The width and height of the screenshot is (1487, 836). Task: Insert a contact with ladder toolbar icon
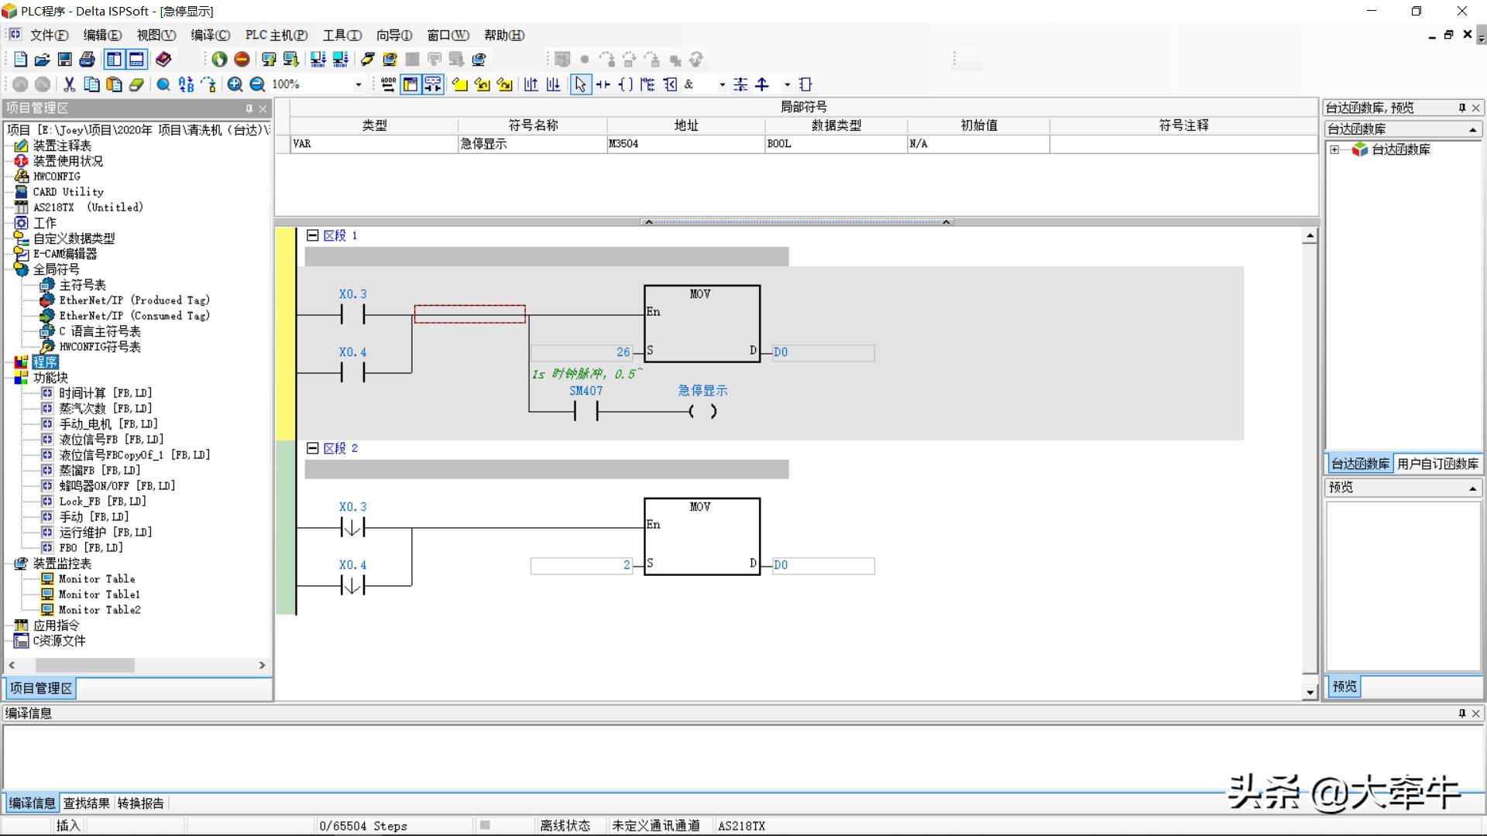[x=603, y=84]
